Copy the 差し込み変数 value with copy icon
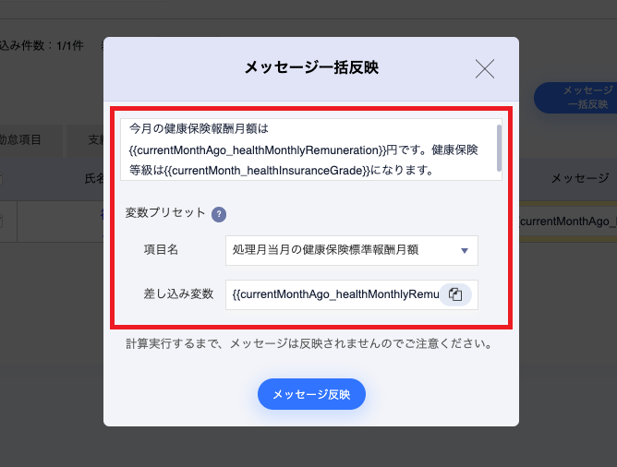The width and height of the screenshot is (617, 467). (455, 294)
